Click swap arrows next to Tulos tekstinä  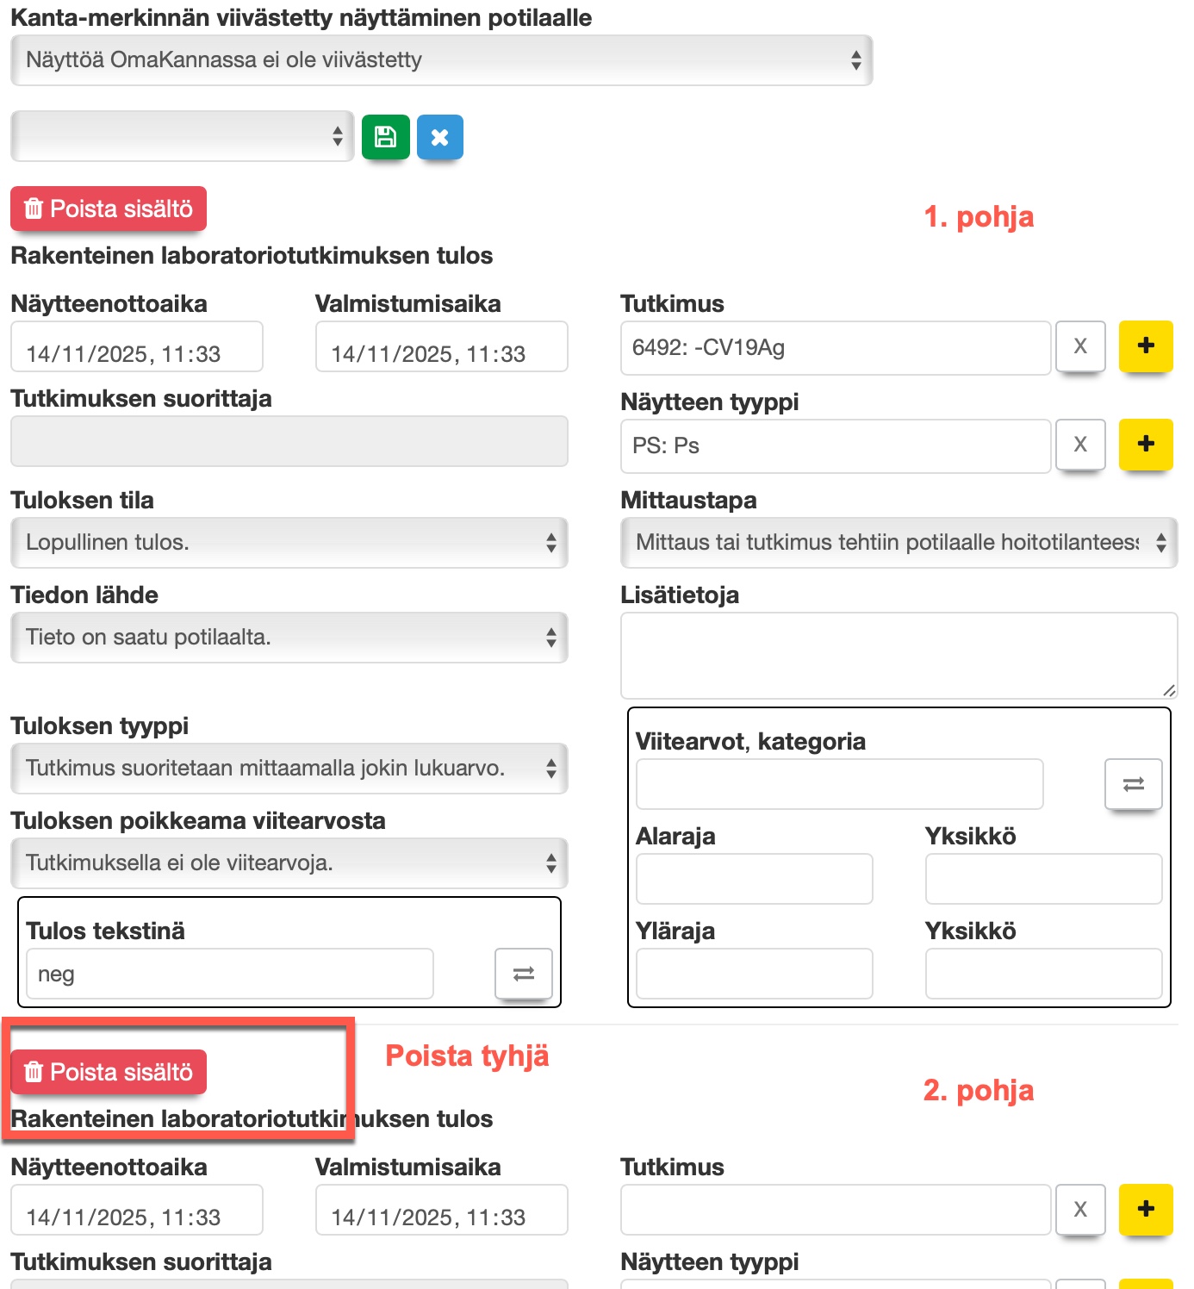(x=523, y=974)
